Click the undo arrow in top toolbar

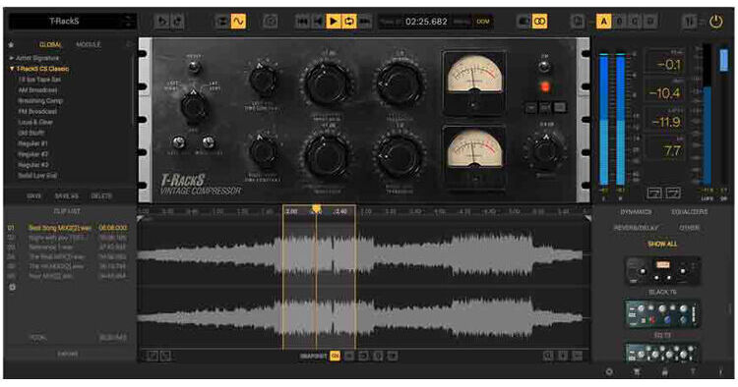point(162,22)
